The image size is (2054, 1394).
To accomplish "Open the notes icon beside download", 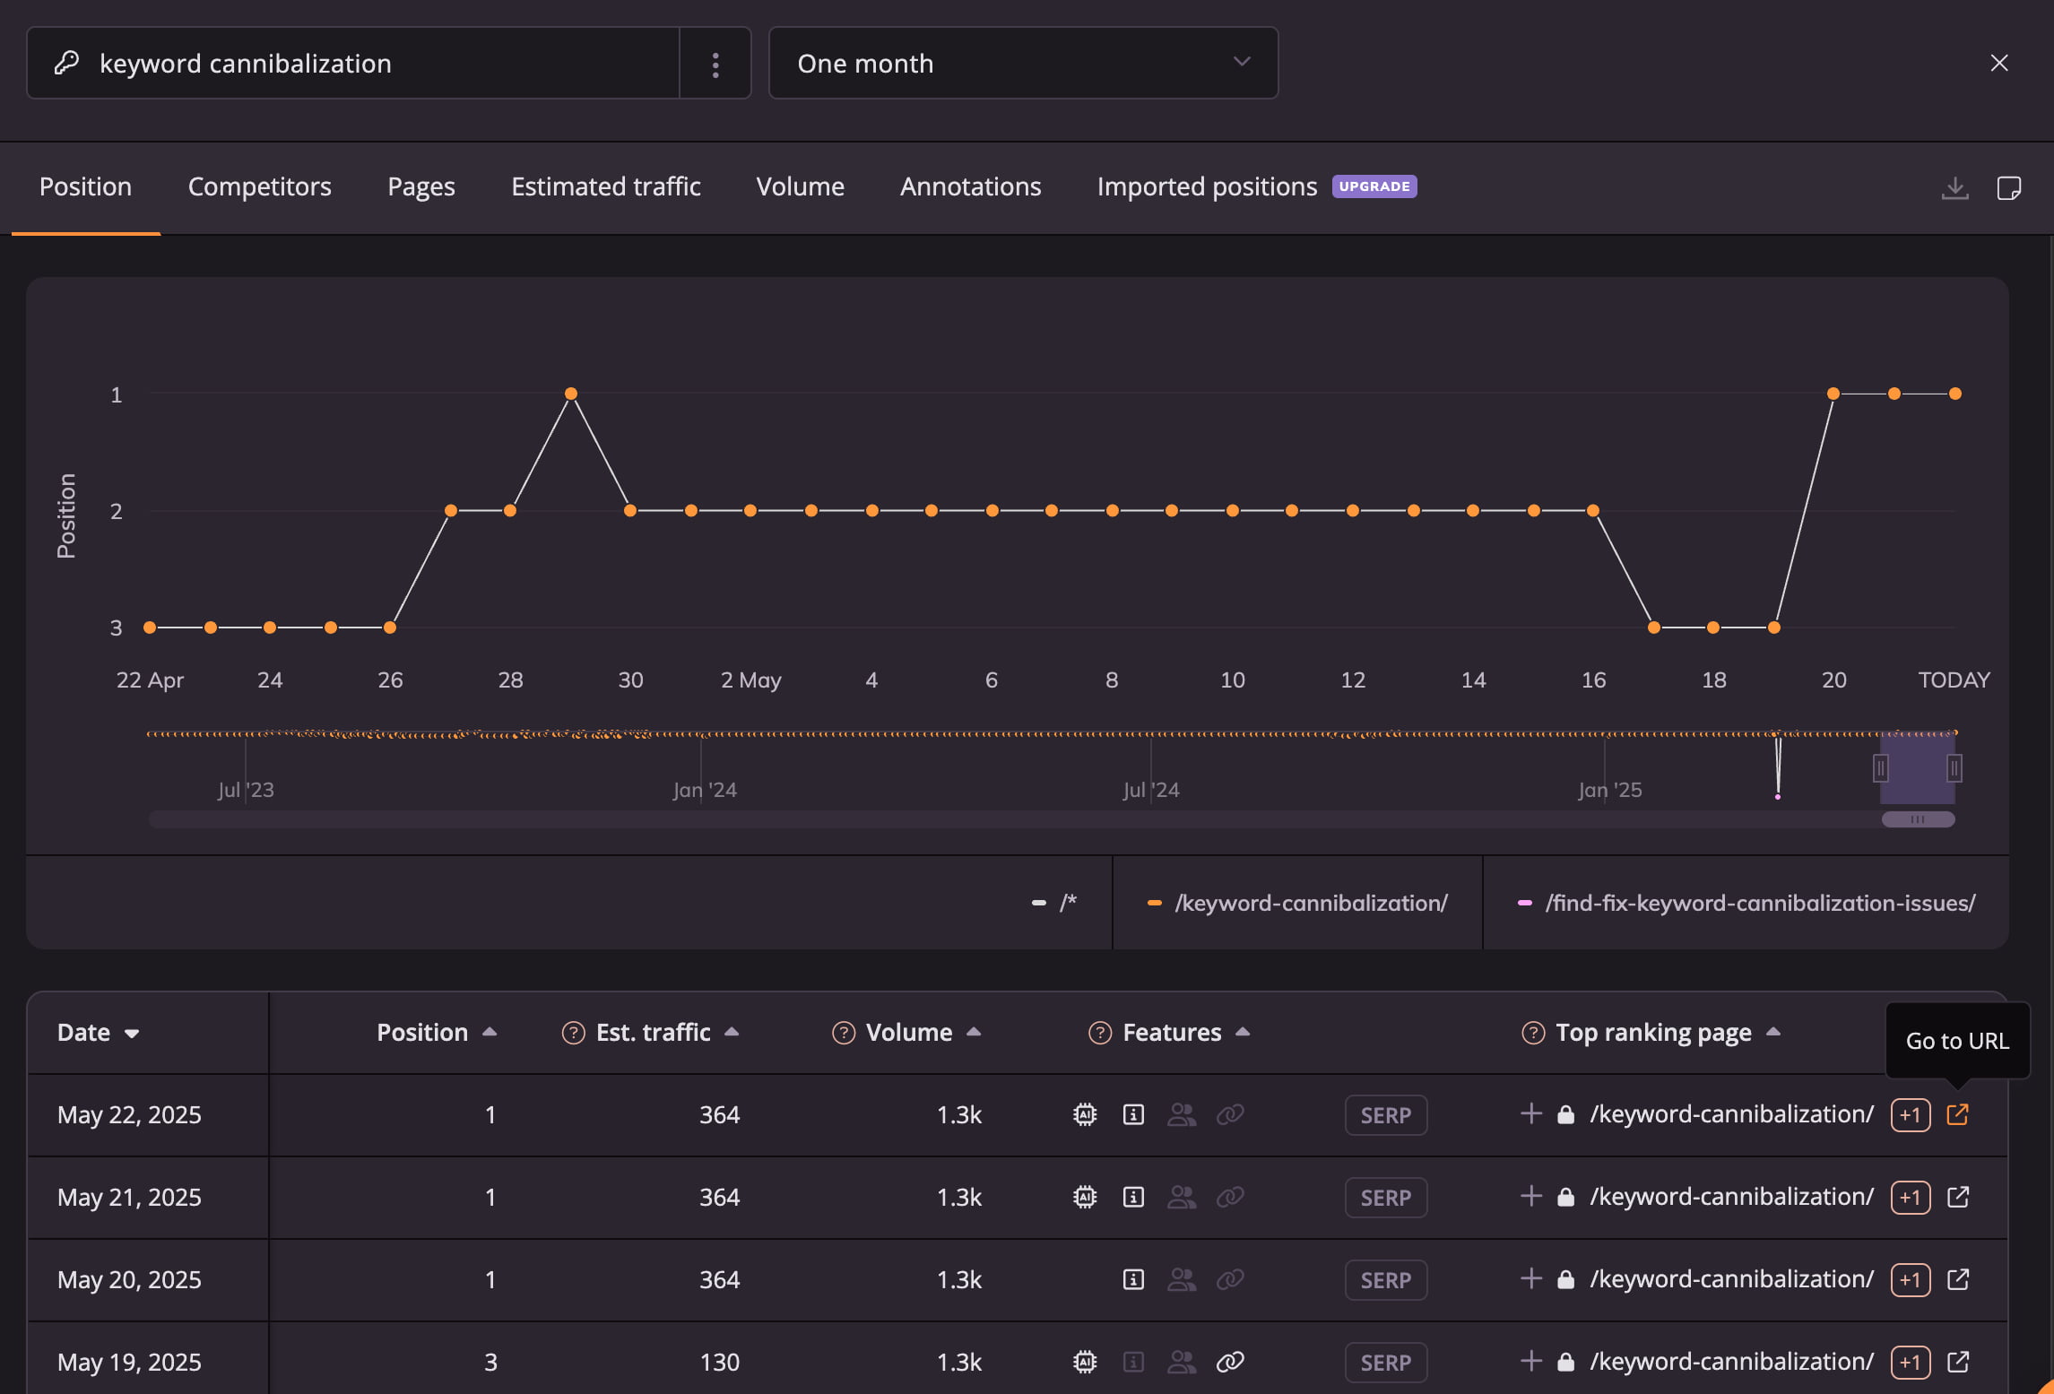I will (2008, 188).
